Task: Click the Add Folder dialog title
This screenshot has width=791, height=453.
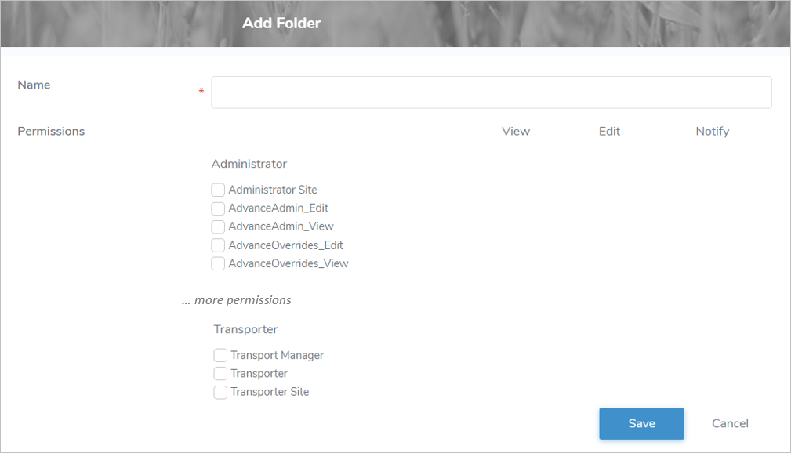Action: (x=281, y=23)
